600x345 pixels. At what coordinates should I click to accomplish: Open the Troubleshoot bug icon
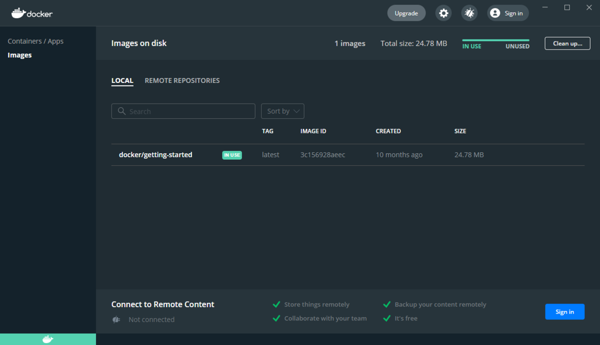pyautogui.click(x=469, y=13)
